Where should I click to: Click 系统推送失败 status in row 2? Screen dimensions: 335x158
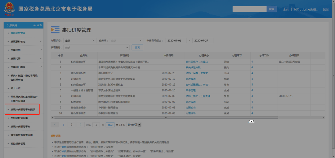coord(193,67)
